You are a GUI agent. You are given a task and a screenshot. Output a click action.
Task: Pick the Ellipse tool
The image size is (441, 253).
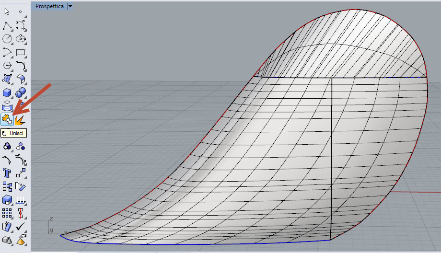click(20, 39)
